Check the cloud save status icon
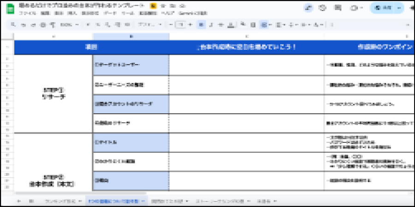The height and width of the screenshot is (207, 415). pos(183,6)
